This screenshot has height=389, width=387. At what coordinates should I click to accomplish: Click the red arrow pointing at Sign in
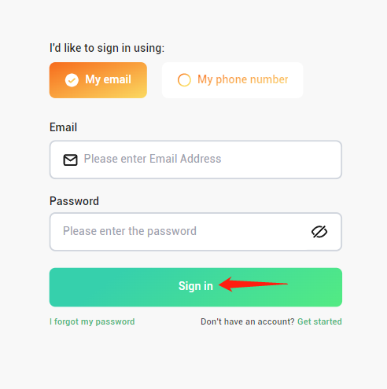(253, 284)
